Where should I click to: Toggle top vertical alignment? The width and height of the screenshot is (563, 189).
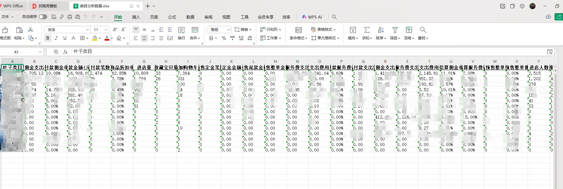[x=136, y=30]
